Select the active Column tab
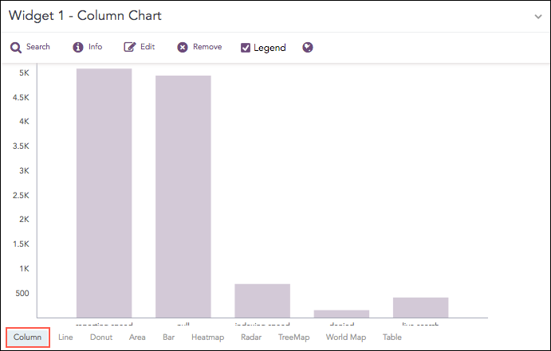The image size is (551, 351). point(28,337)
